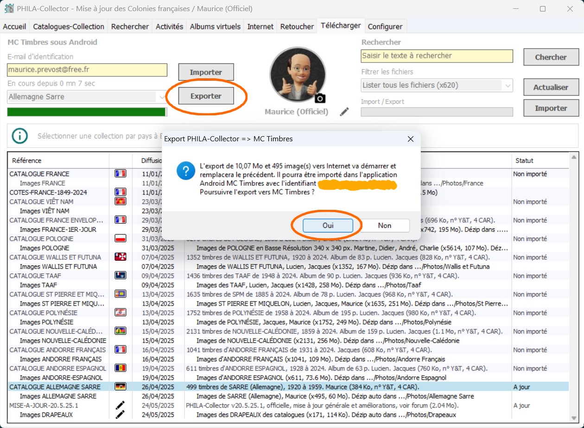The width and height of the screenshot is (584, 428).
Task: Click the Saisir le texte à rechercher field
Action: click(x=437, y=56)
